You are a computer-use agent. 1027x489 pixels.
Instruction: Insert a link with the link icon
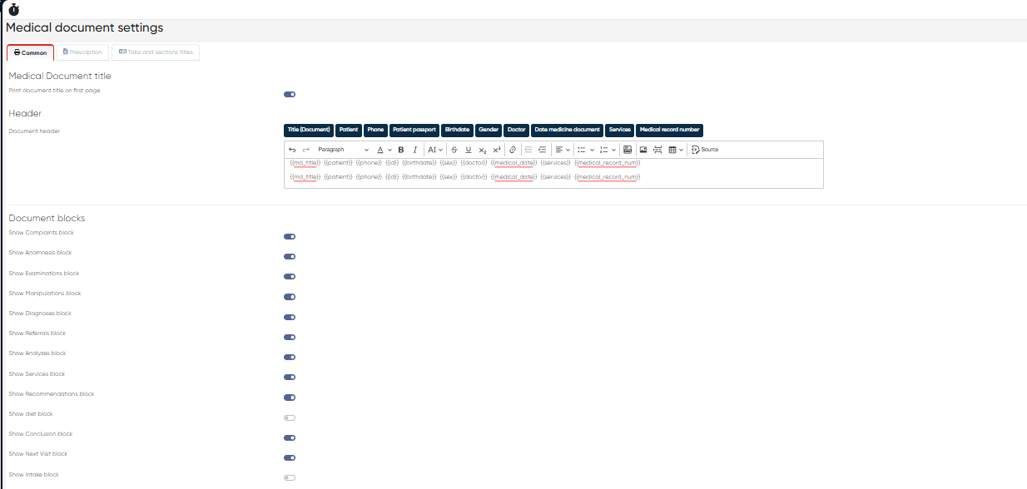pyautogui.click(x=513, y=150)
